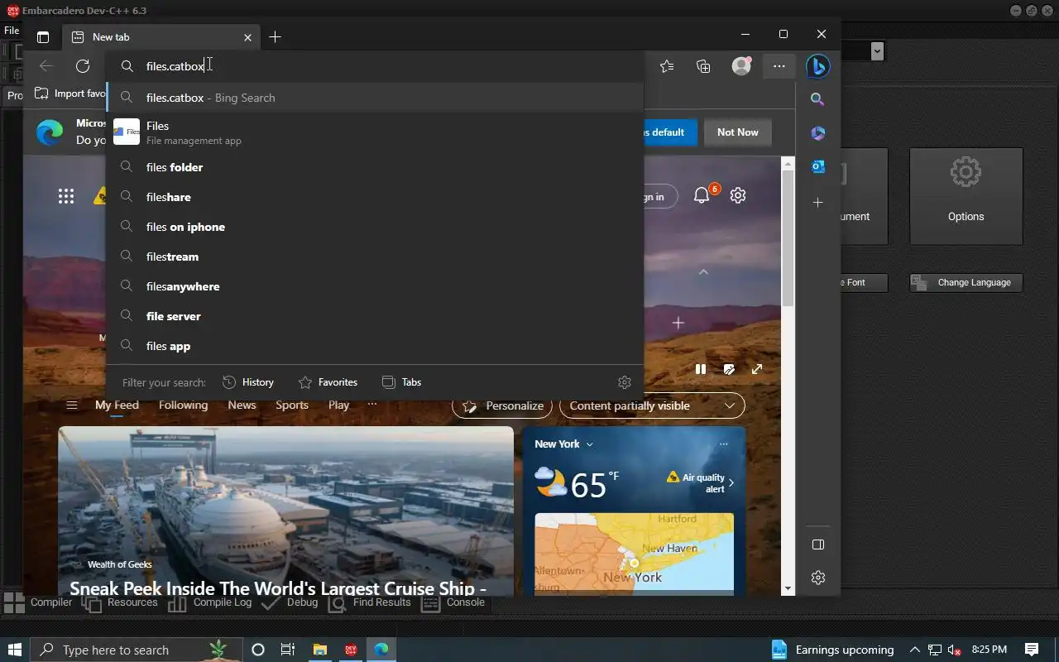The height and width of the screenshot is (662, 1059).
Task: Open the new tab page apps grid
Action: (x=66, y=196)
